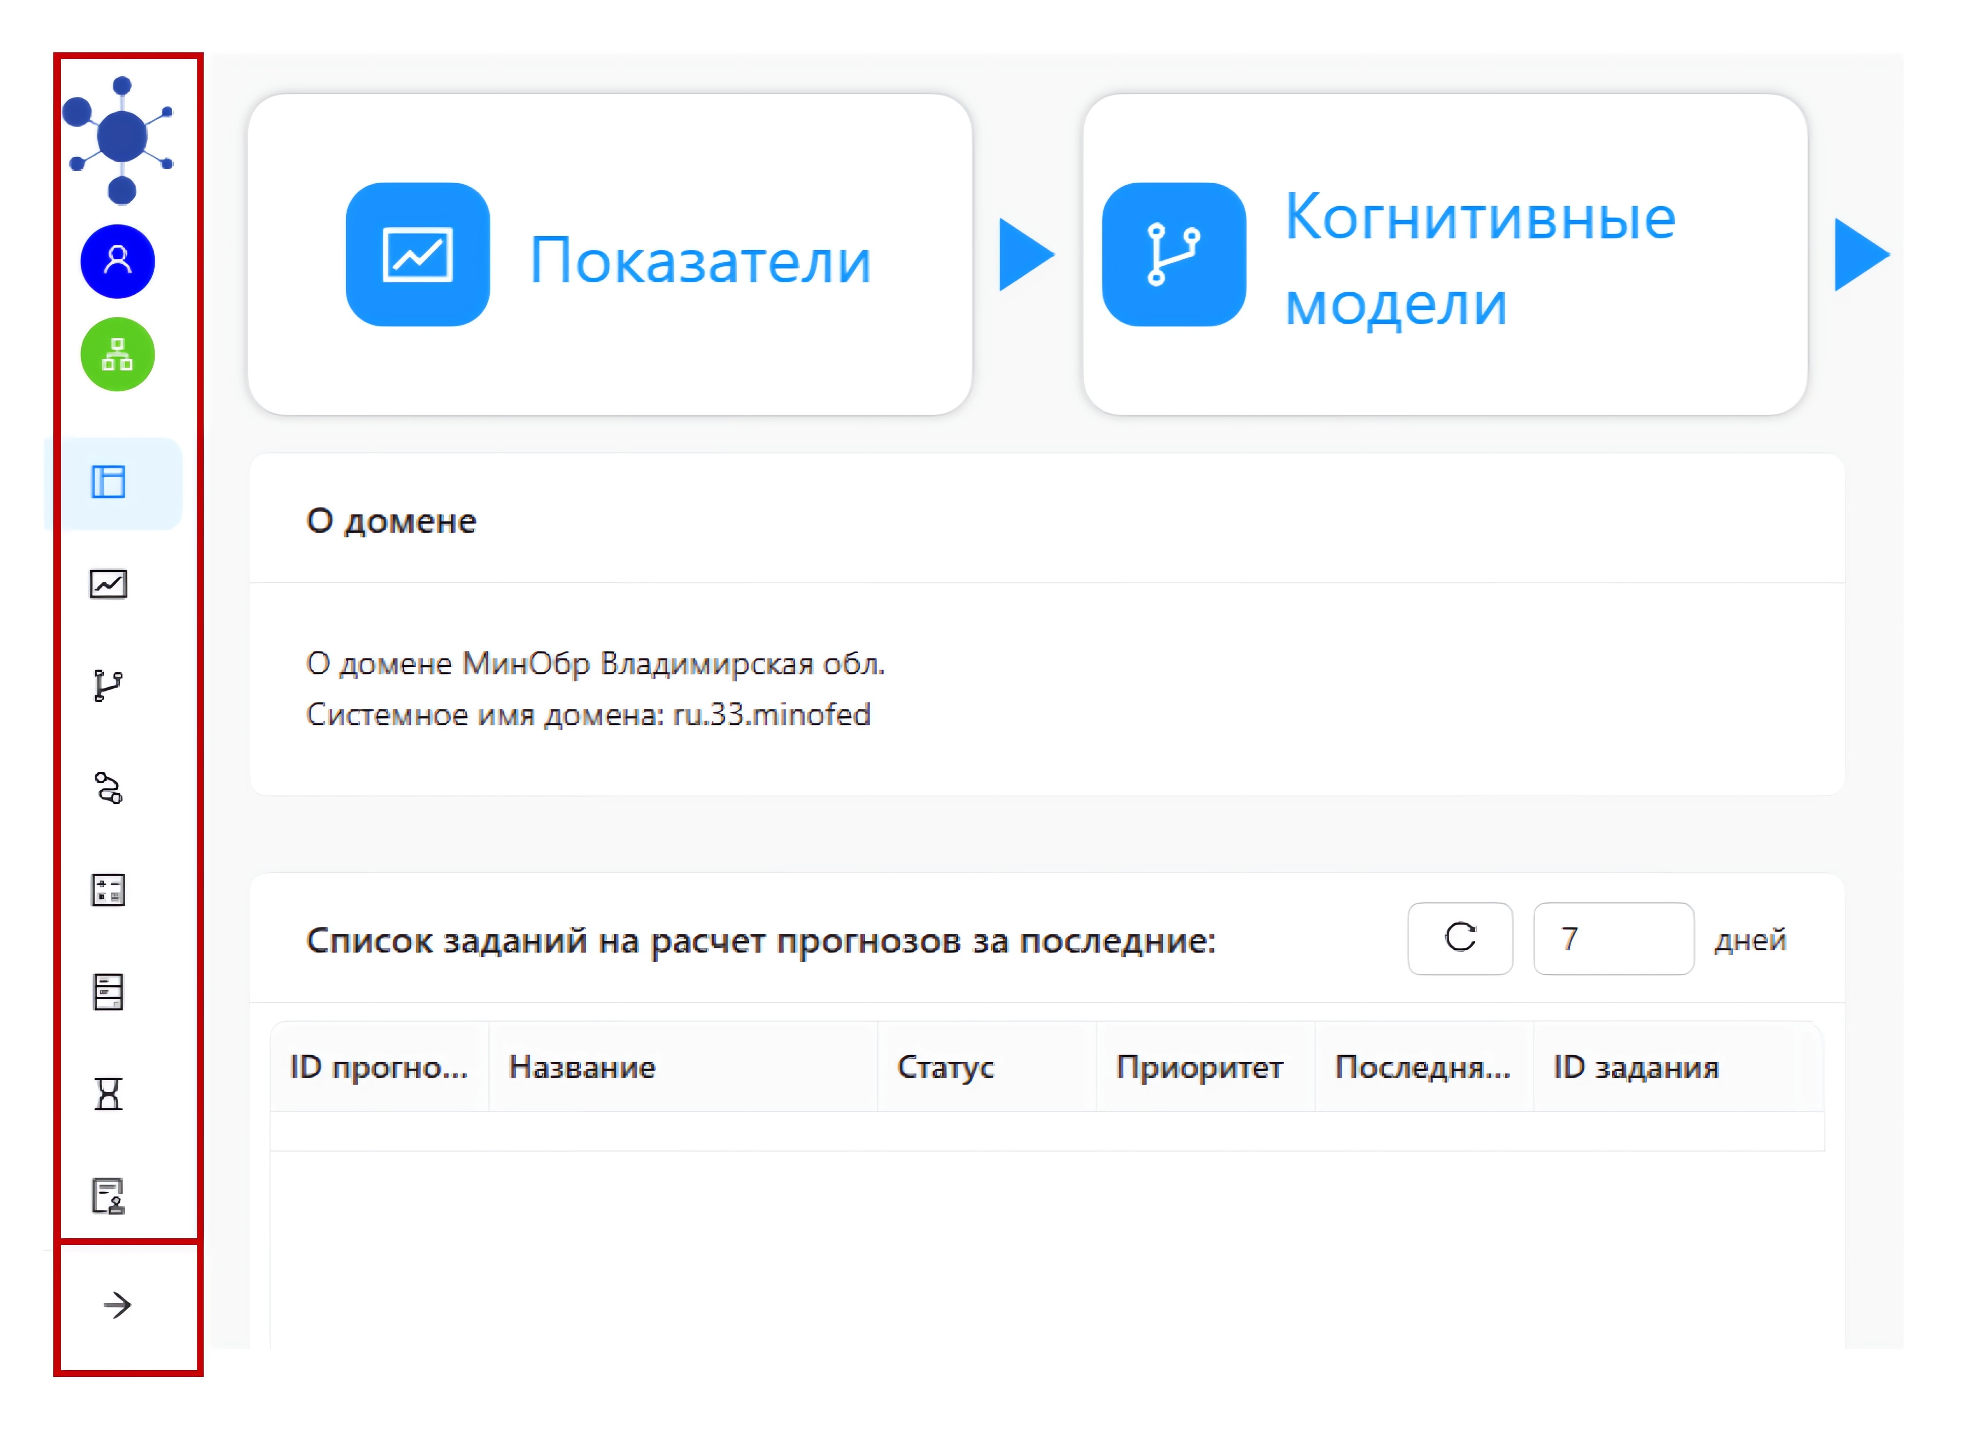Screen dimensions: 1964x1439
Task: Open the hourglass sidebar icon
Action: pos(109,1094)
